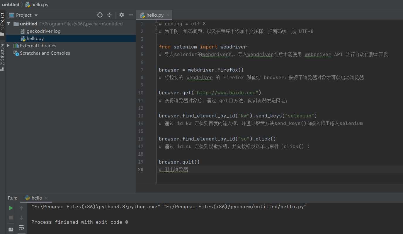This screenshot has width=403, height=234.
Task: Click the '# 退出浏览器' comment on line 20
Action: point(174,170)
